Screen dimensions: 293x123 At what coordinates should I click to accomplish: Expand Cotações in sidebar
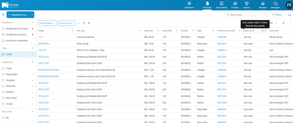[33, 80]
